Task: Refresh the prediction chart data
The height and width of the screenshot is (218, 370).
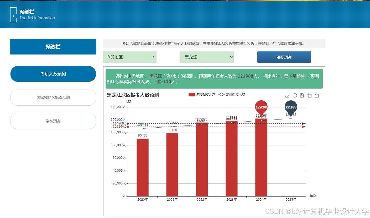Action: pos(294,95)
